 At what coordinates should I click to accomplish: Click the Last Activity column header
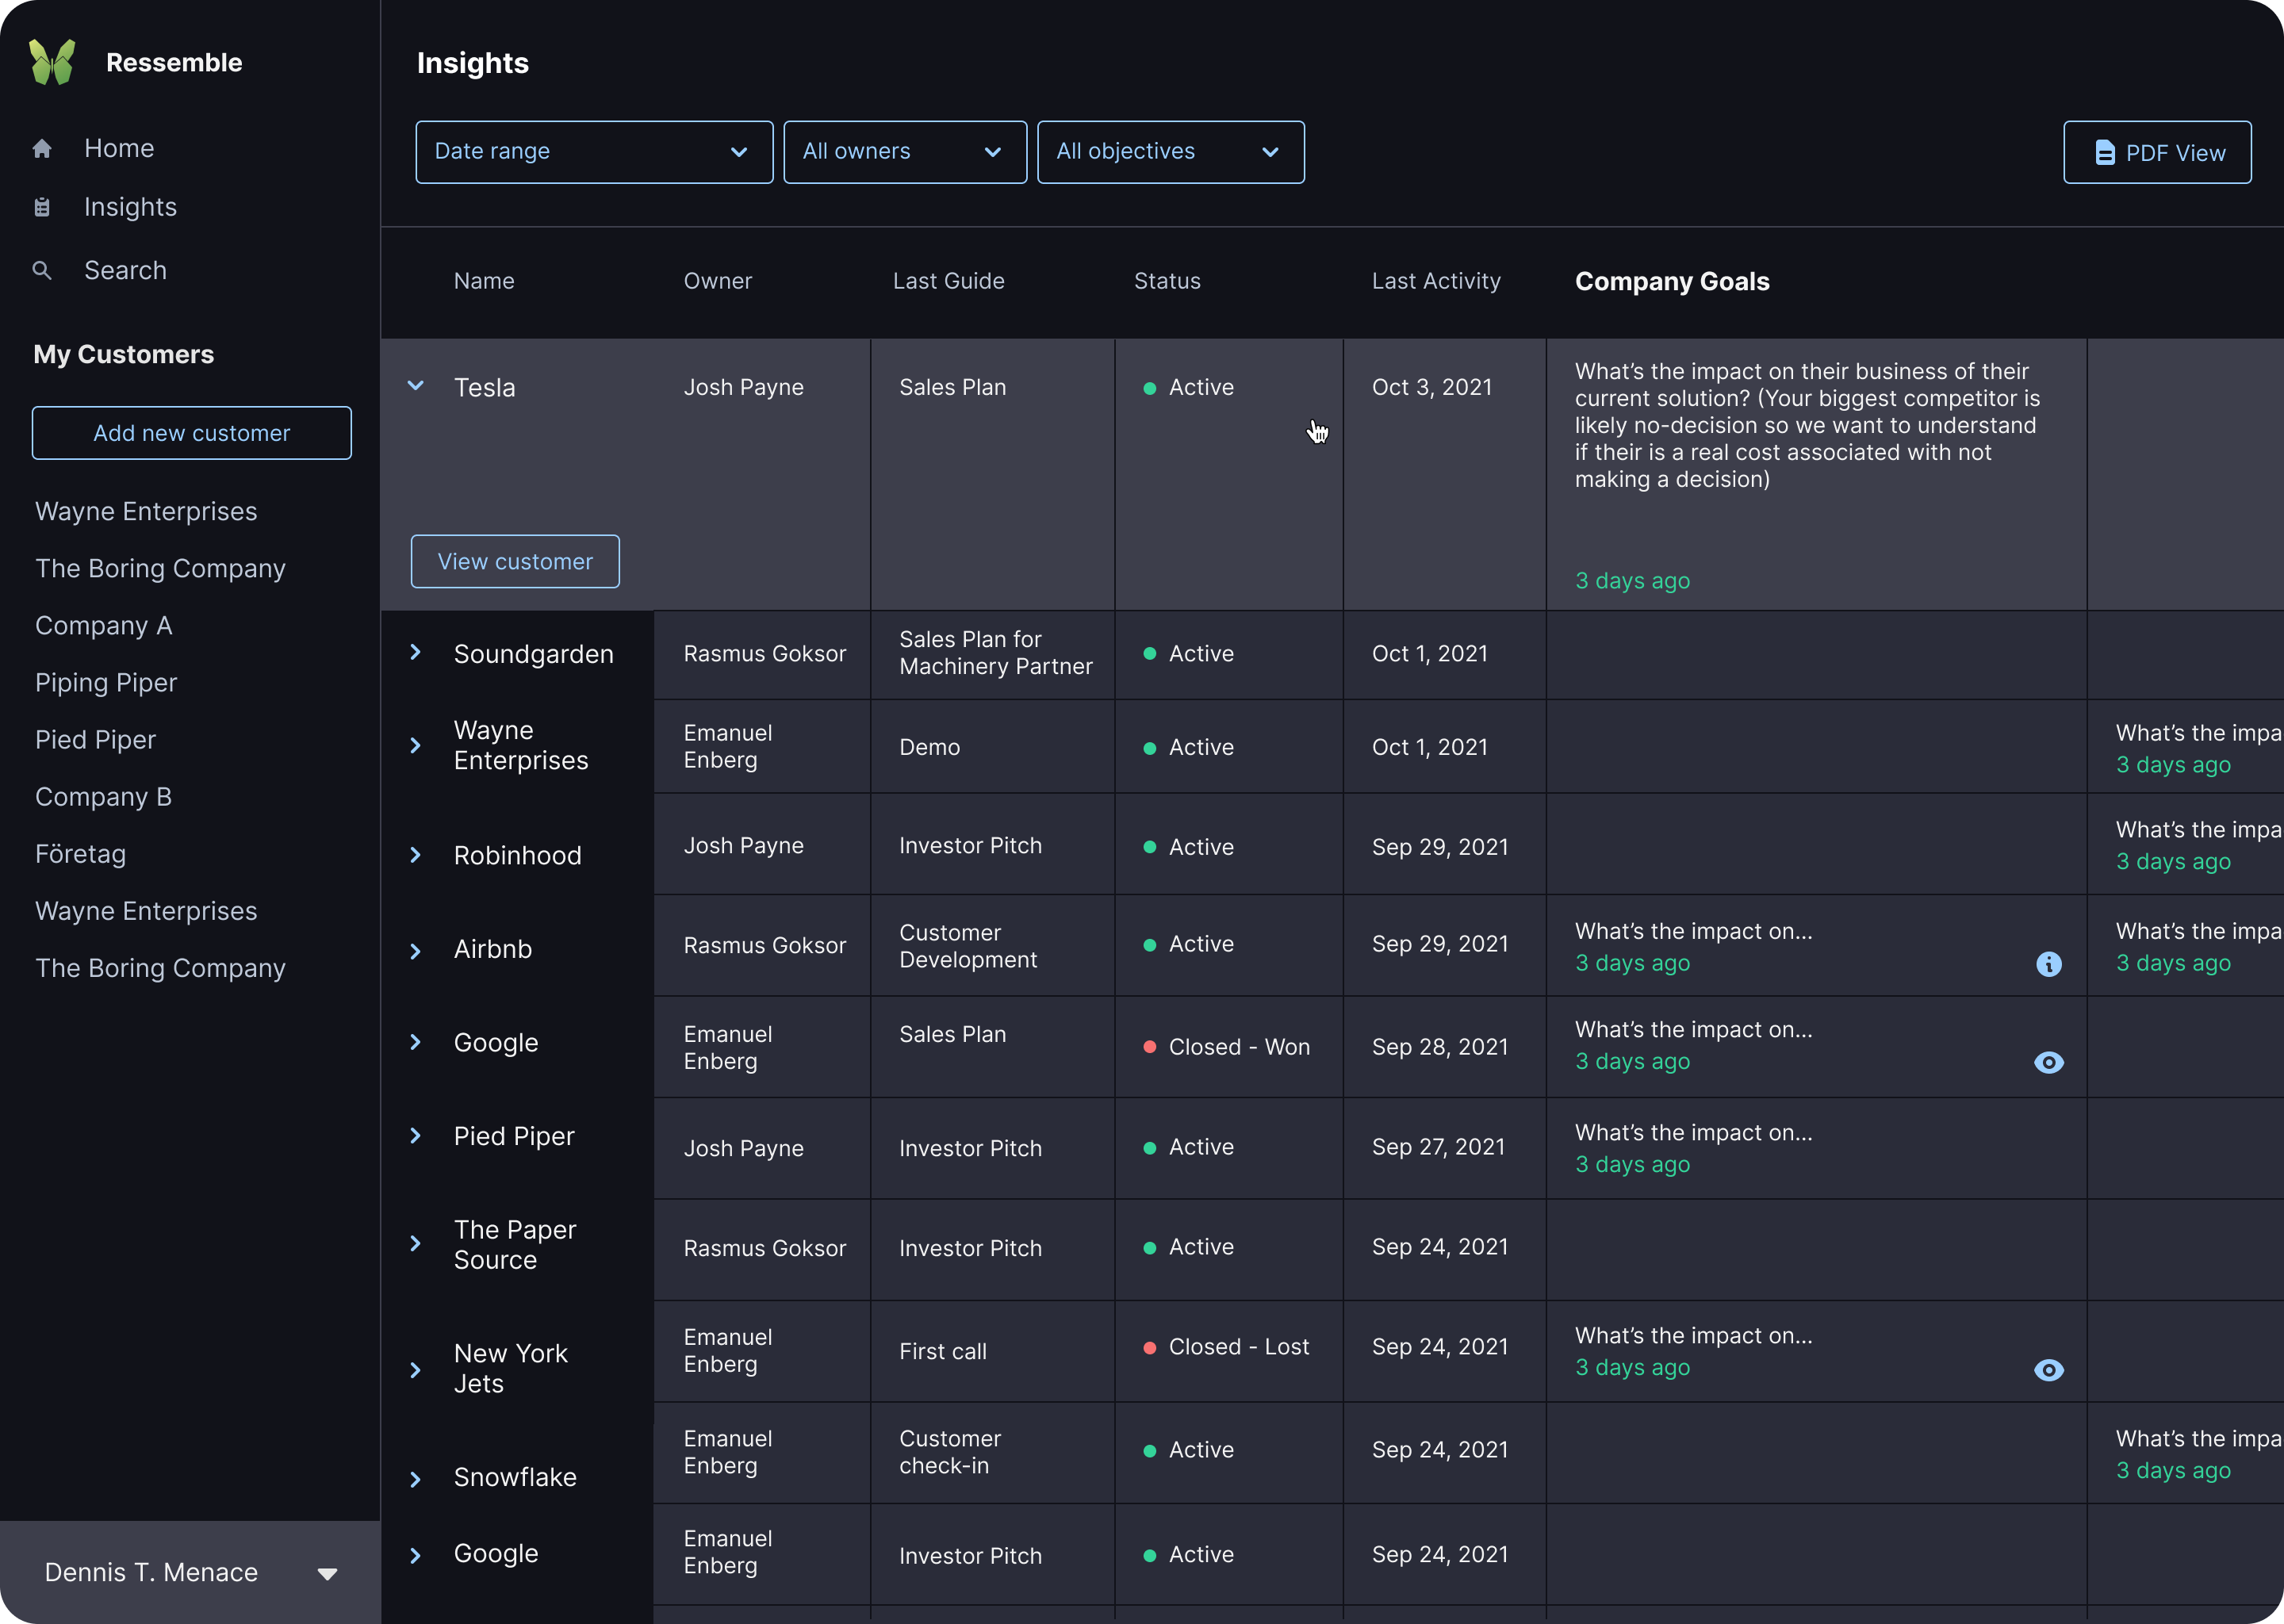point(1436,281)
